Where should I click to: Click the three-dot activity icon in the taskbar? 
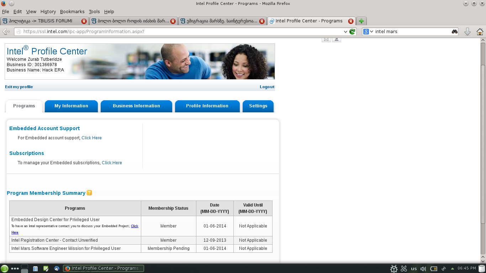click(15, 269)
